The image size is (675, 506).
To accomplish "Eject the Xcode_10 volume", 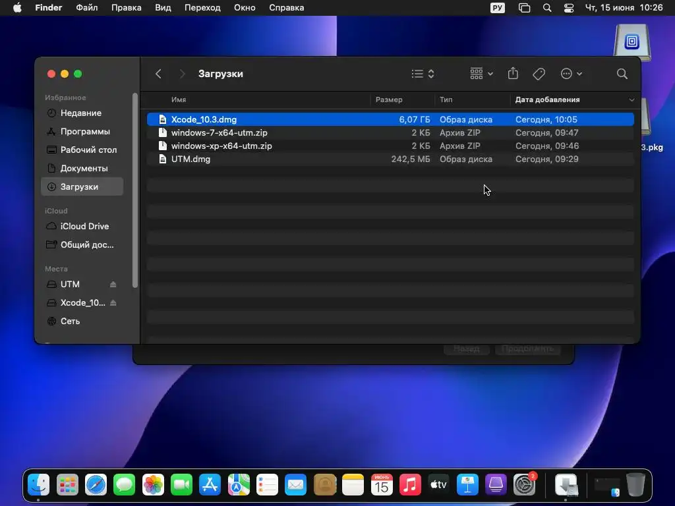I will point(113,303).
